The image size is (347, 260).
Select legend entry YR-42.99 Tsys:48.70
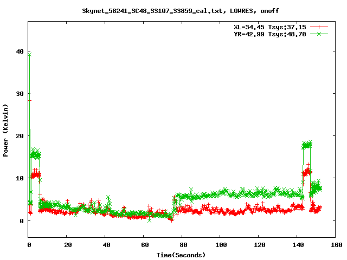coord(270,34)
